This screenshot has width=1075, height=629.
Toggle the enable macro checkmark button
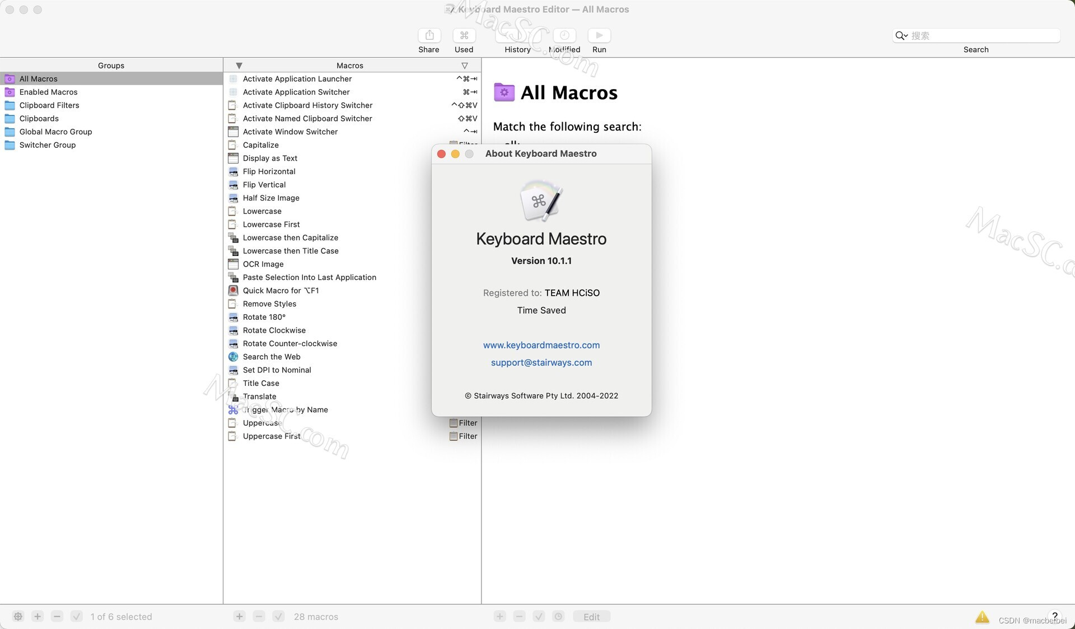(x=278, y=617)
